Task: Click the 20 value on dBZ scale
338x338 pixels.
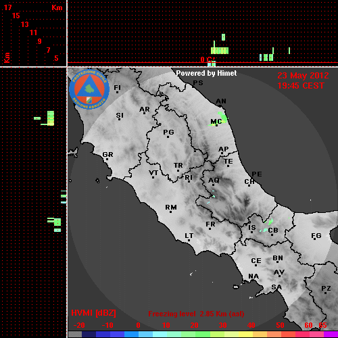Action: [x=194, y=325]
